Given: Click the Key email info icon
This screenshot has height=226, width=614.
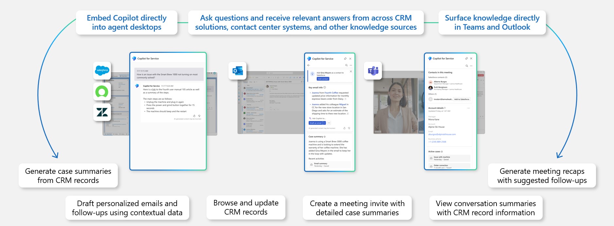Looking at the screenshot, I should coord(324,87).
